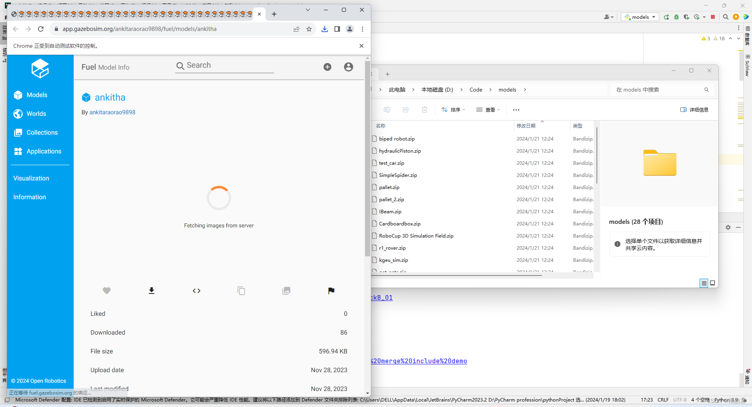Go back in Chrome

tap(16, 29)
